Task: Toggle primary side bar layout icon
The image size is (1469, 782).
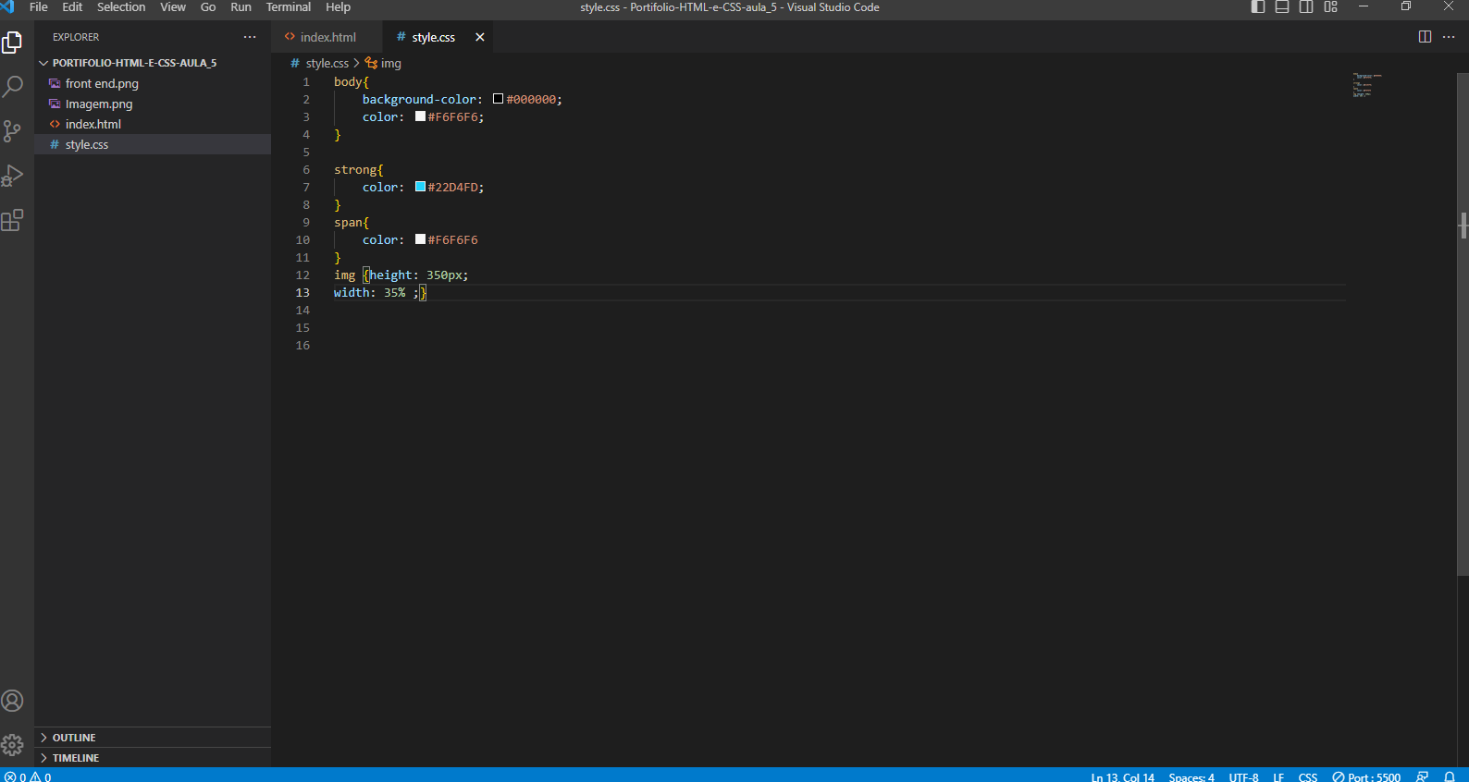Action: [x=1258, y=7]
